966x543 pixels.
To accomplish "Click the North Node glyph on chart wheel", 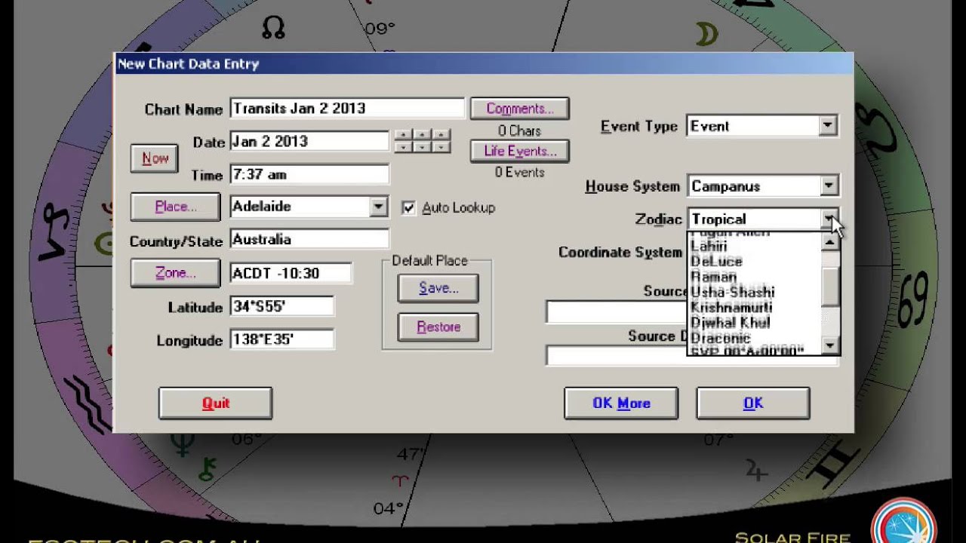I will tap(273, 27).
